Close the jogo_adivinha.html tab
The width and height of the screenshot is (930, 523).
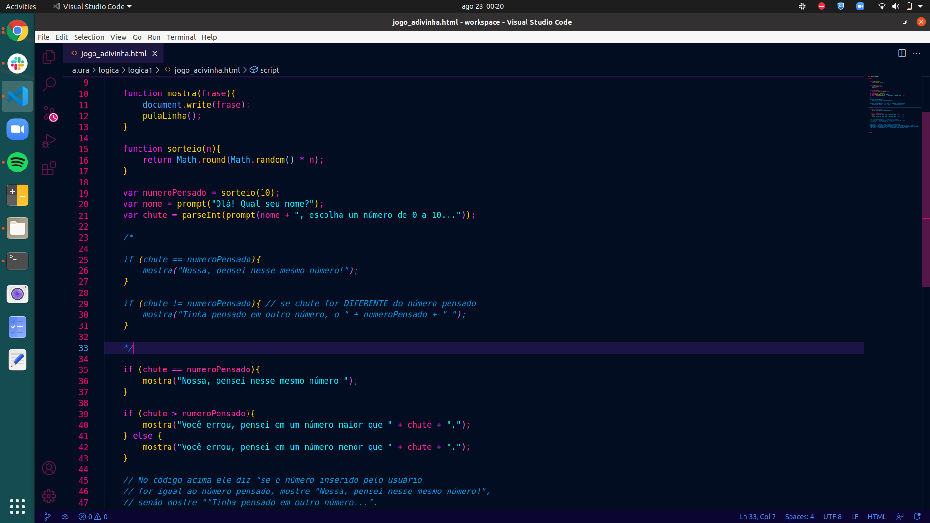coord(155,54)
